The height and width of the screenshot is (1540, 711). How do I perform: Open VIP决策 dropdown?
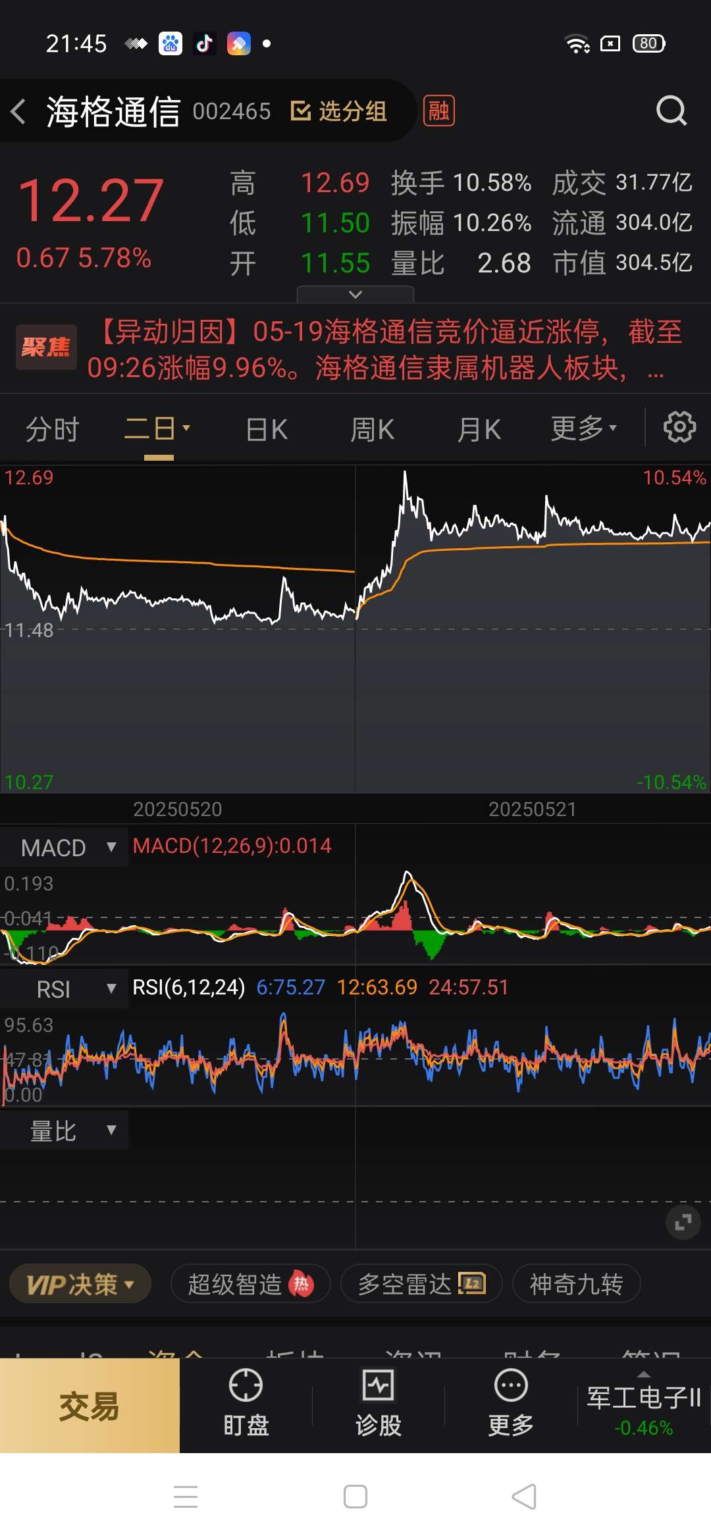pyautogui.click(x=80, y=1284)
